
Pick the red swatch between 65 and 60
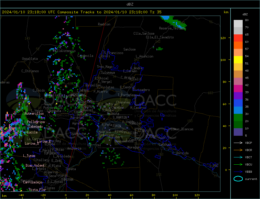pos(238,38)
